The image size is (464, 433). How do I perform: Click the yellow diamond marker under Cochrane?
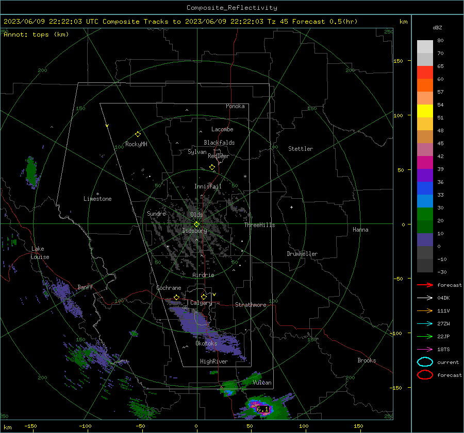pyautogui.click(x=176, y=297)
